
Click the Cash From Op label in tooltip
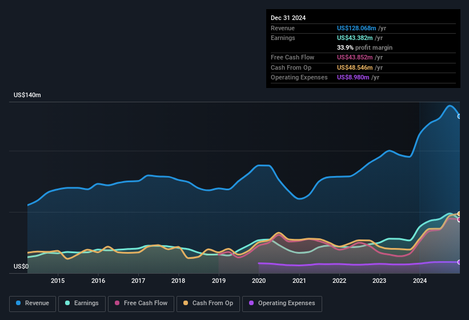(291, 67)
